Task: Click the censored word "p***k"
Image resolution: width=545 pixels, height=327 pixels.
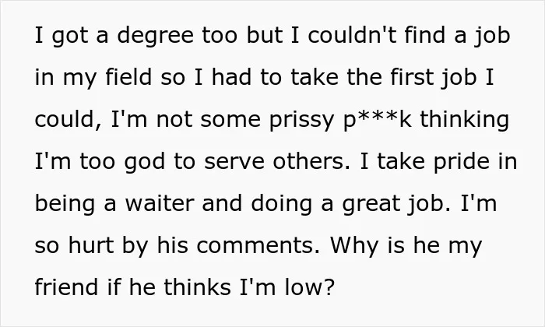Action: 378,121
